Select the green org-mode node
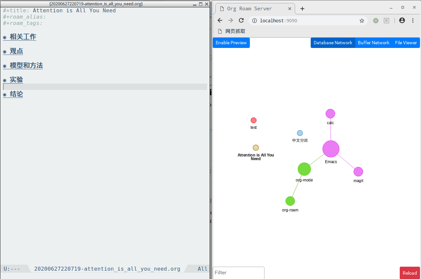The width and height of the screenshot is (421, 279). pos(304,169)
